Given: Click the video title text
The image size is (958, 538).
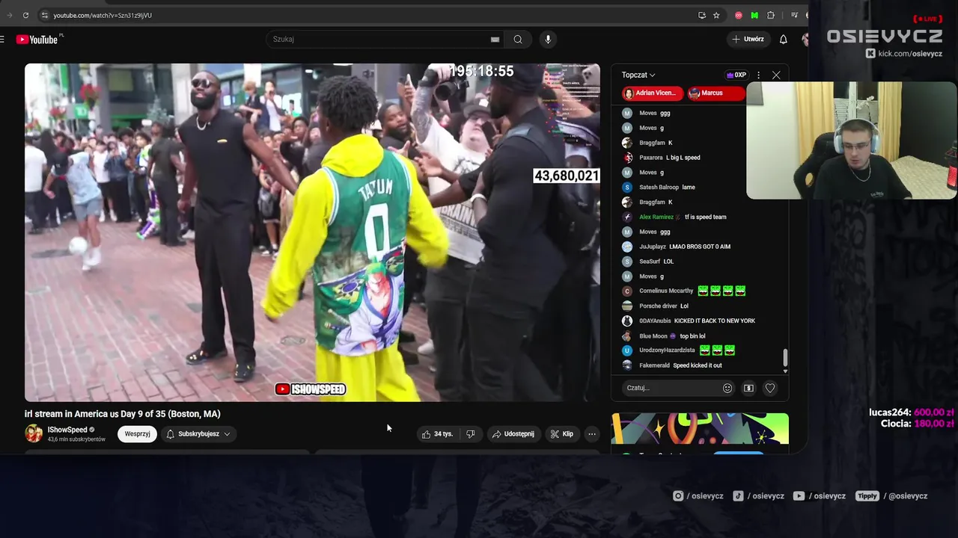Looking at the screenshot, I should click(x=123, y=414).
